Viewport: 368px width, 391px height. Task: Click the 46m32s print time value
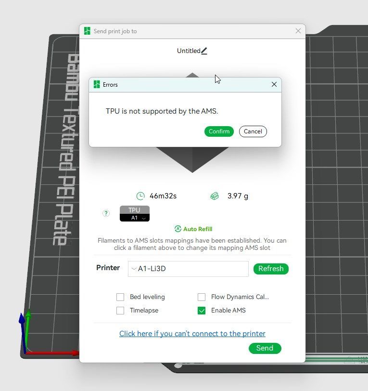pos(163,196)
